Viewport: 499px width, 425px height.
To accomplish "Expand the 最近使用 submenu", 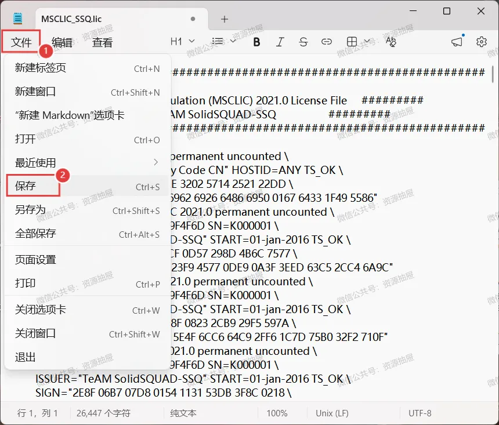I will click(x=87, y=163).
